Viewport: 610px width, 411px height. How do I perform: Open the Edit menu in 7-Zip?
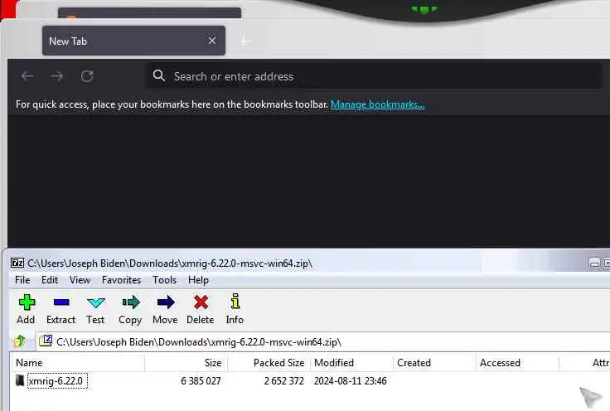[x=50, y=280]
